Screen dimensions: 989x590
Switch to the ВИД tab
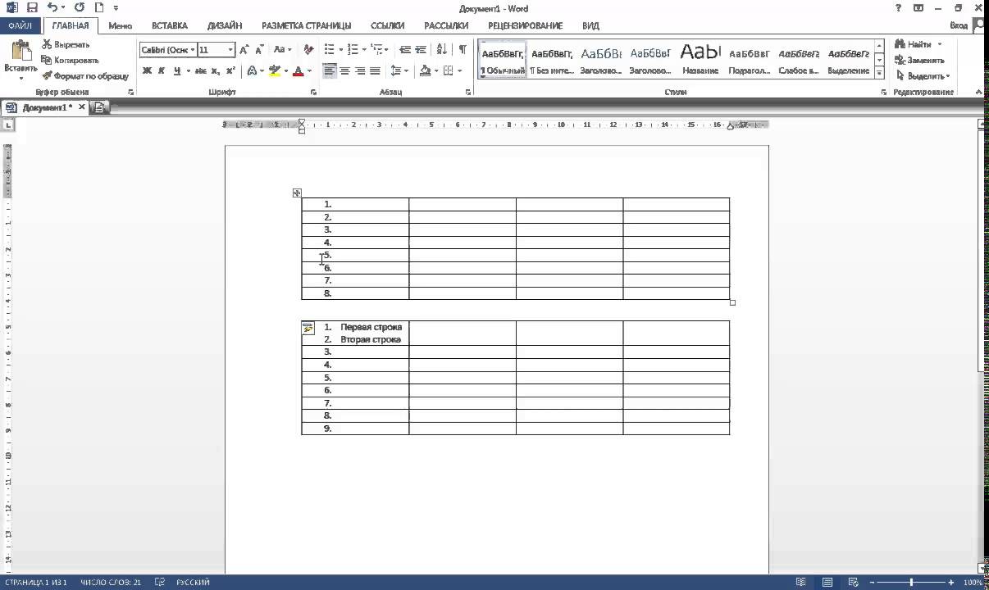[590, 25]
